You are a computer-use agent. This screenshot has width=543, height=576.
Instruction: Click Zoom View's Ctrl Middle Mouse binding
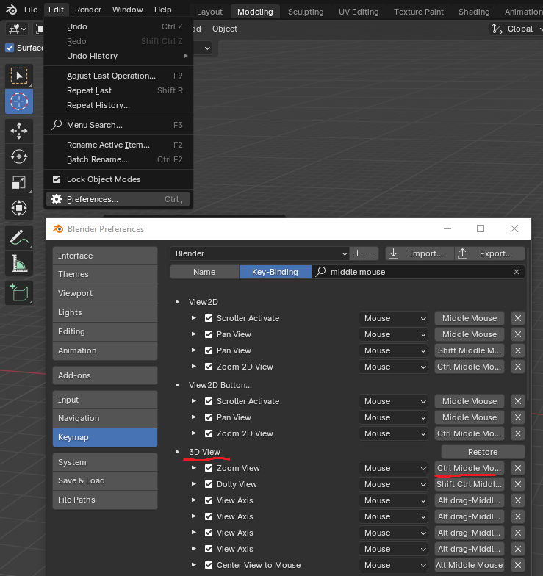[469, 468]
